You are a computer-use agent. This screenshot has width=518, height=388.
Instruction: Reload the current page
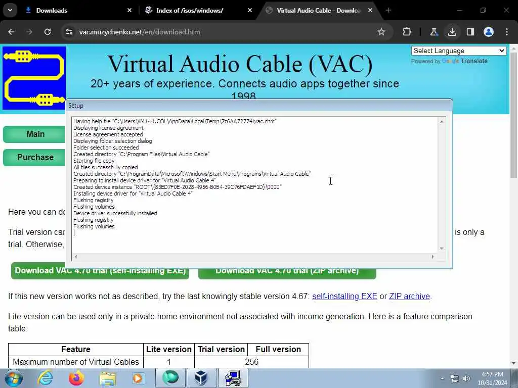click(x=48, y=32)
